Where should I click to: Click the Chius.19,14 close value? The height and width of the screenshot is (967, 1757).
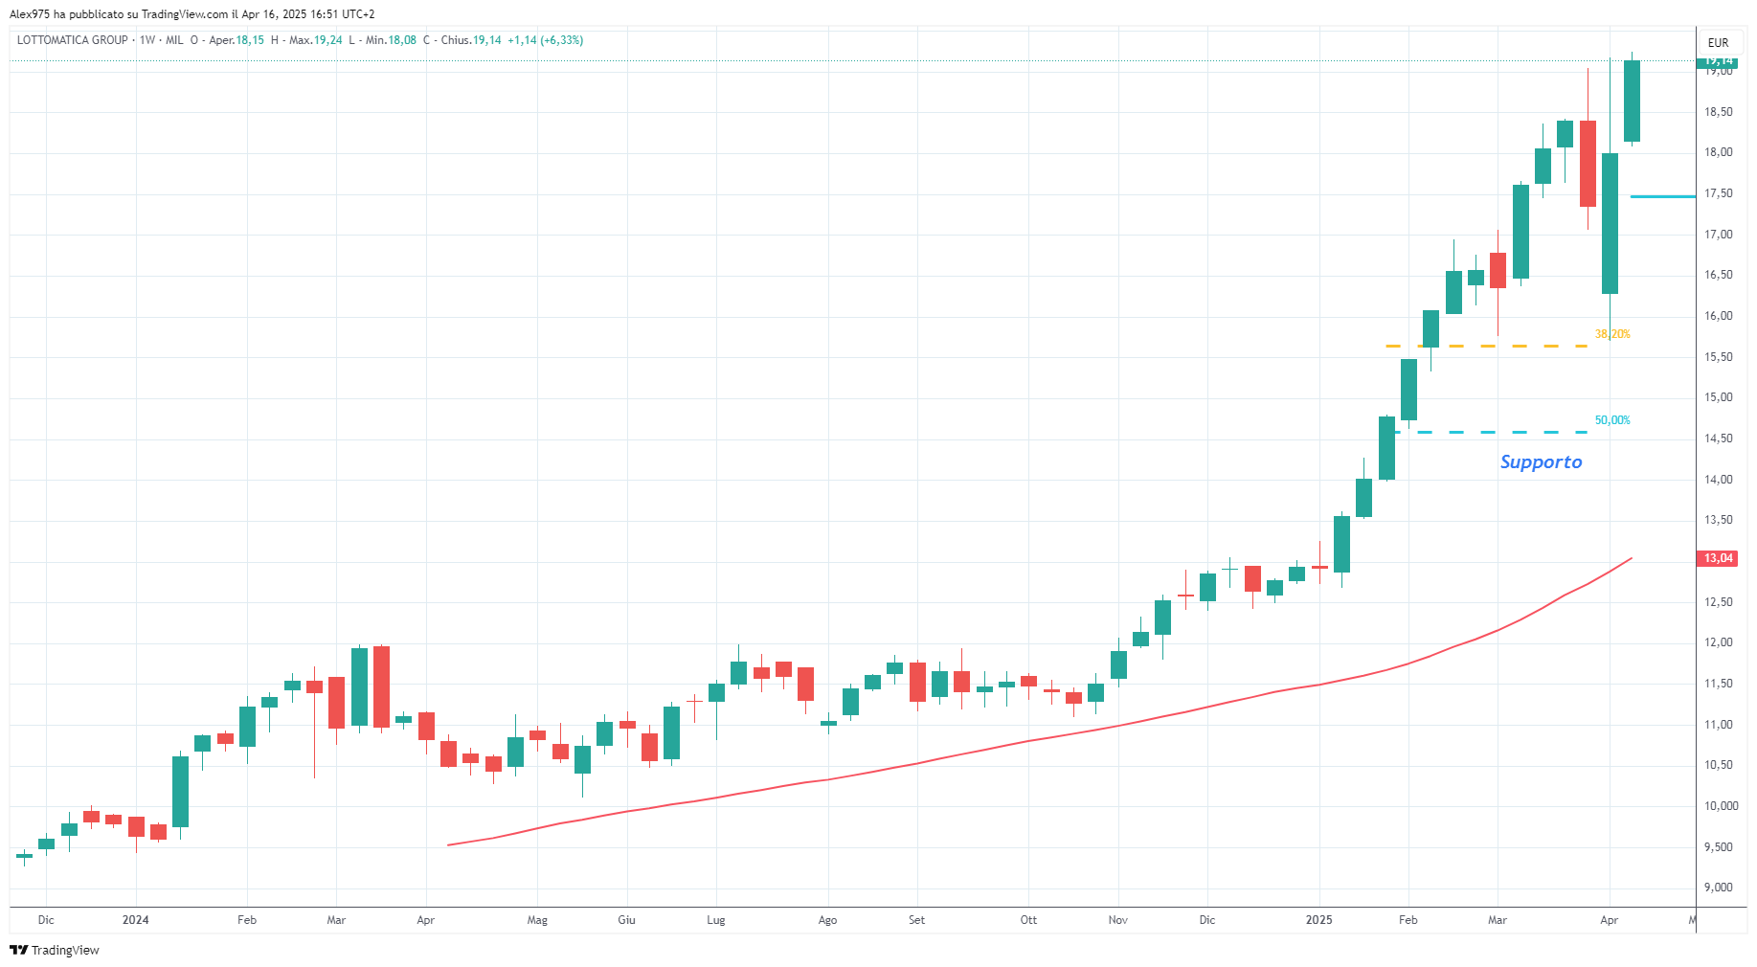click(x=471, y=40)
